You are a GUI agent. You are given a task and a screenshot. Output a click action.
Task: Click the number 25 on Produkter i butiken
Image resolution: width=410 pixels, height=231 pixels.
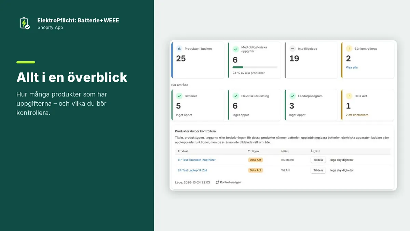(x=181, y=59)
